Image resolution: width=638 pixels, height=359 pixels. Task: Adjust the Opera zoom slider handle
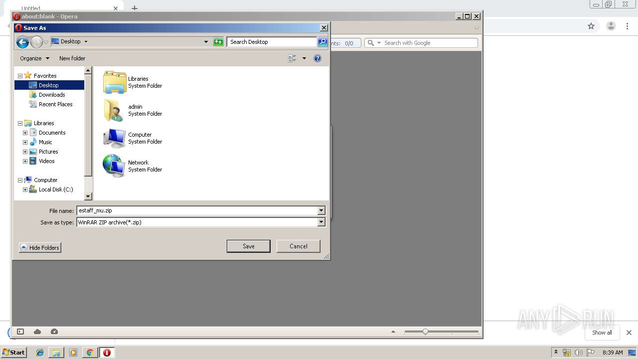425,332
